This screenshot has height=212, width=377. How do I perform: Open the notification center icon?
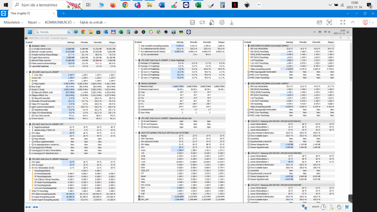pyautogui.click(x=369, y=5)
